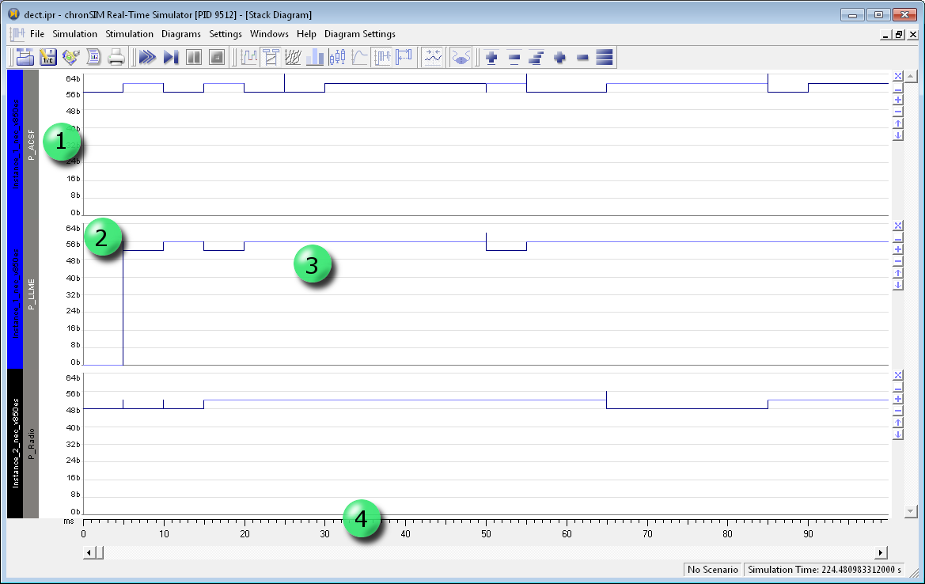Open the Stimulation menu

[129, 34]
